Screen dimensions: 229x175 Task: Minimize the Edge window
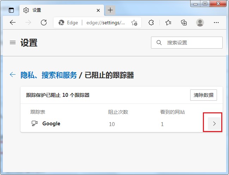click(x=195, y=4)
